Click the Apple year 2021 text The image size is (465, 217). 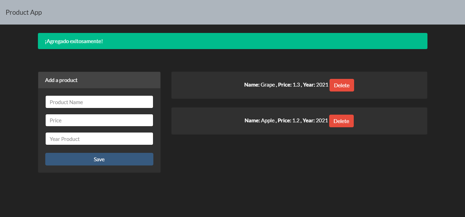pos(322,121)
